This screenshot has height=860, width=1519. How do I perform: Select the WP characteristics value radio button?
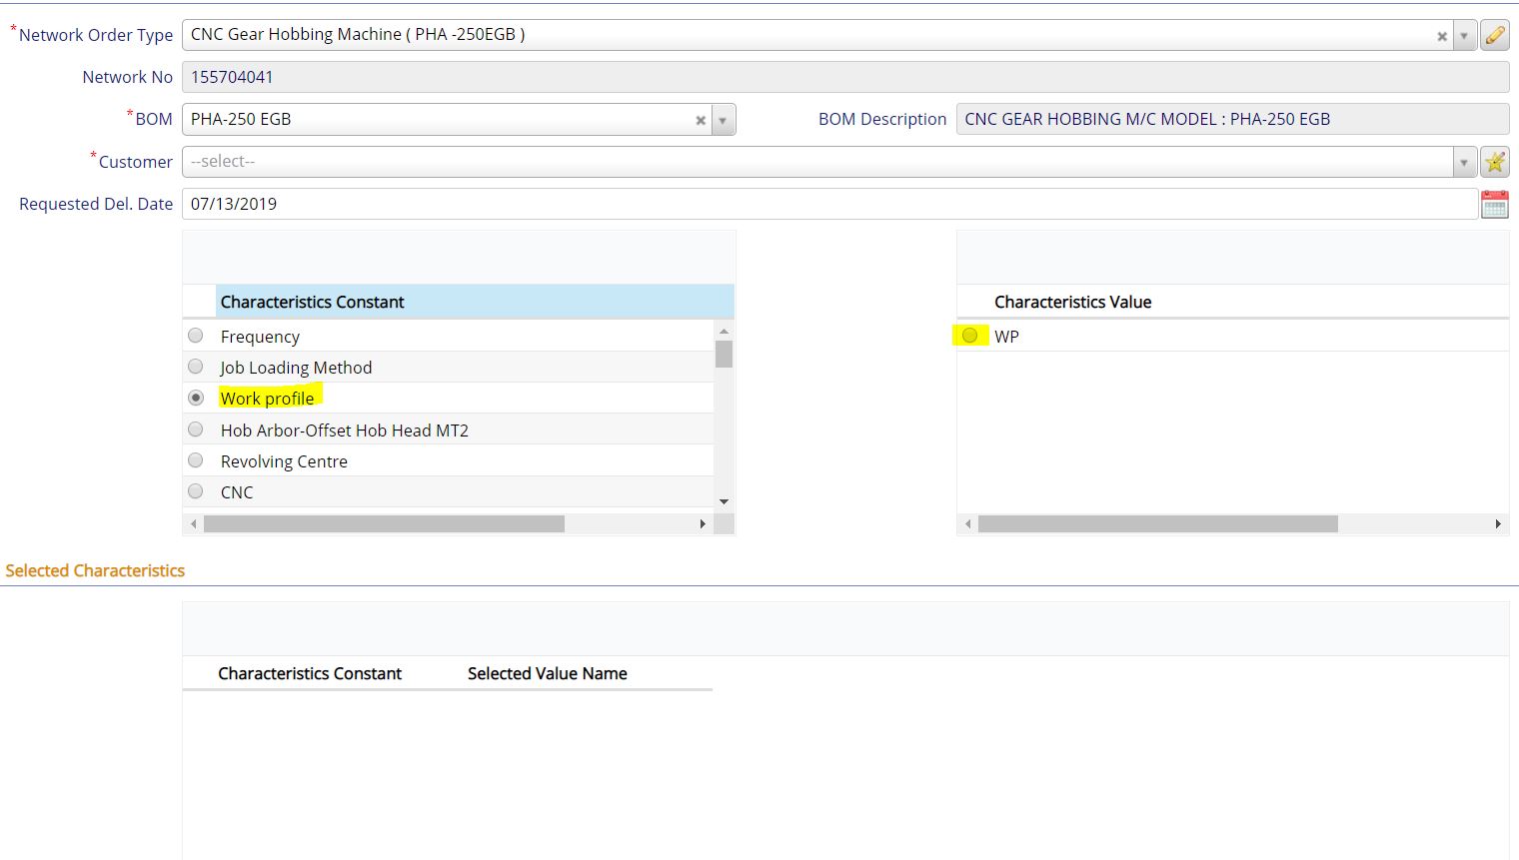coord(969,336)
